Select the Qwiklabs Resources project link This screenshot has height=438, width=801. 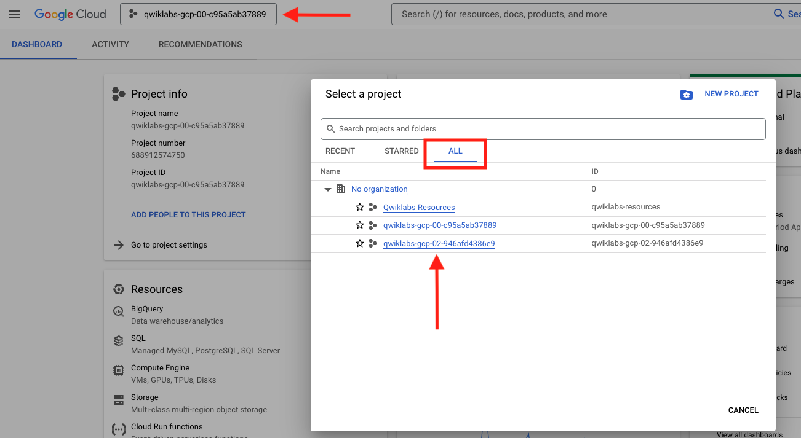coord(419,208)
